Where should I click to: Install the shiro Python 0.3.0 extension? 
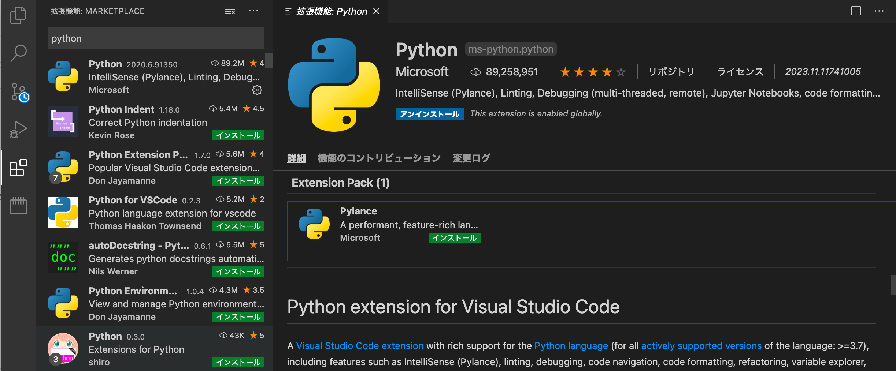pyautogui.click(x=238, y=362)
